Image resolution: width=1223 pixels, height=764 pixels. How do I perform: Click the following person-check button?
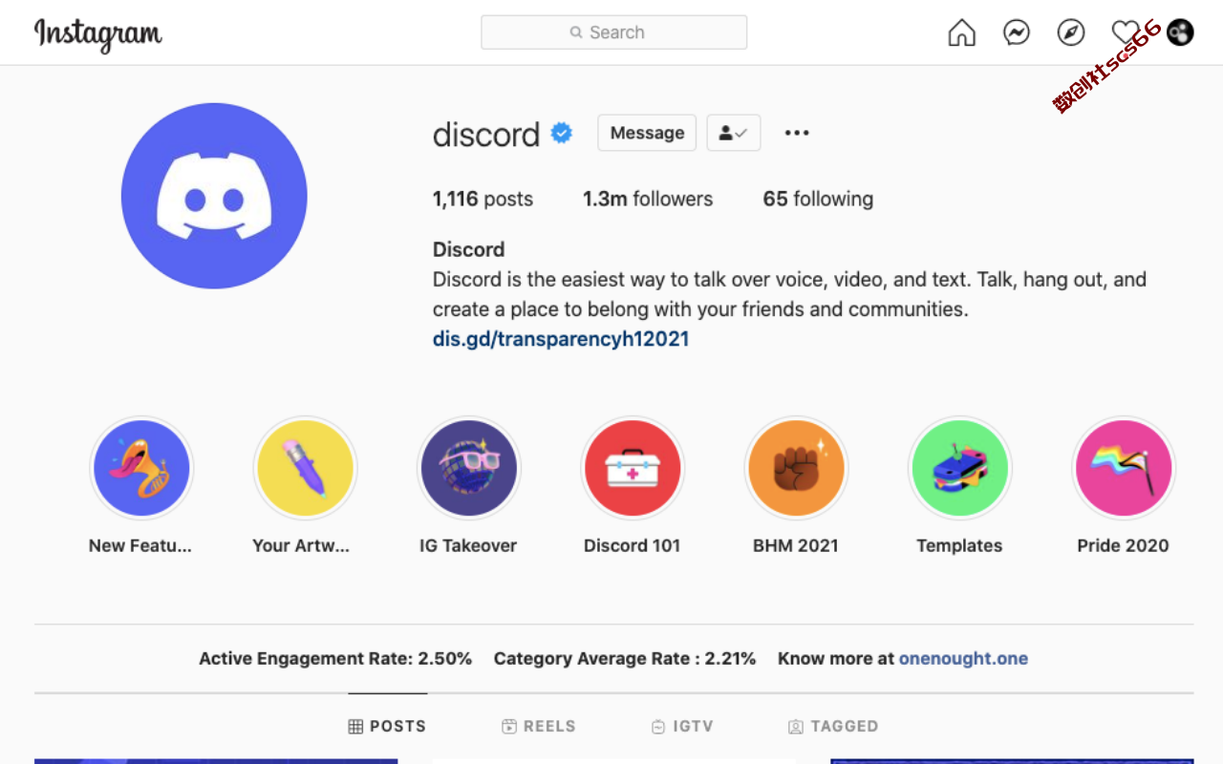pyautogui.click(x=734, y=133)
